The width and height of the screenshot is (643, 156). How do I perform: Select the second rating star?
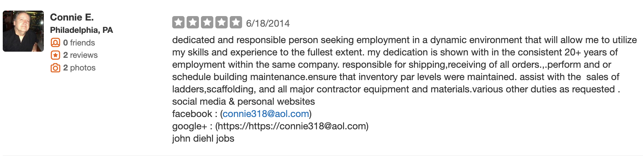pyautogui.click(x=193, y=23)
